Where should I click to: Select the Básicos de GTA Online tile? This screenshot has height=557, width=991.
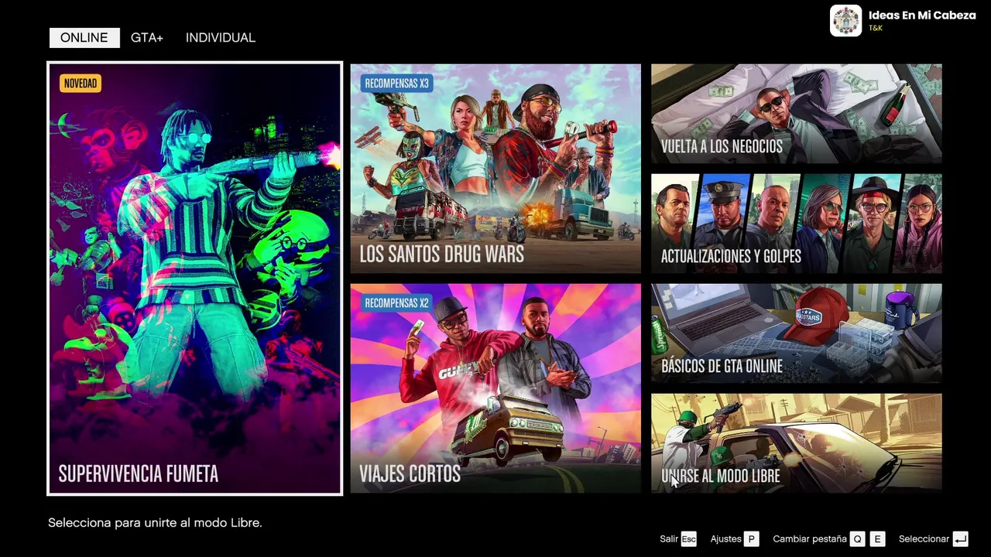click(797, 333)
